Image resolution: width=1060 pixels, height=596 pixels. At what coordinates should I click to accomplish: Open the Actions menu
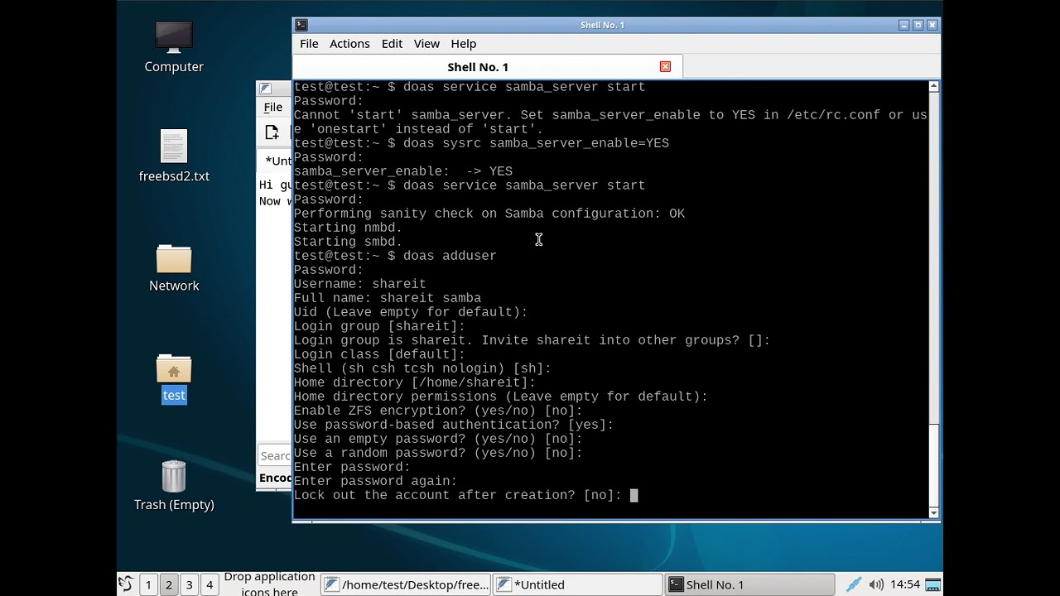(349, 44)
